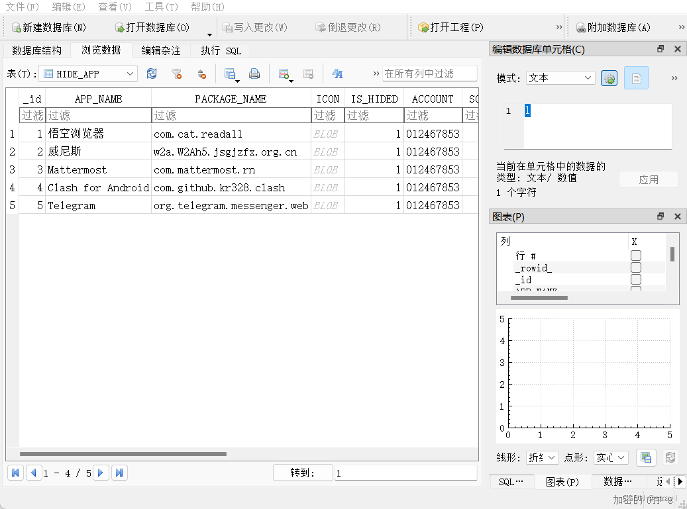Click the APP_NAME column header

tap(99, 99)
